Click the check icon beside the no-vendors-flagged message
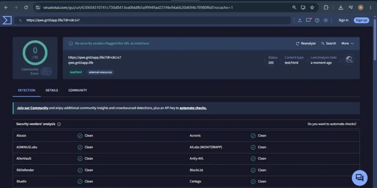Viewport: 377px width, 188px height. coord(71,43)
